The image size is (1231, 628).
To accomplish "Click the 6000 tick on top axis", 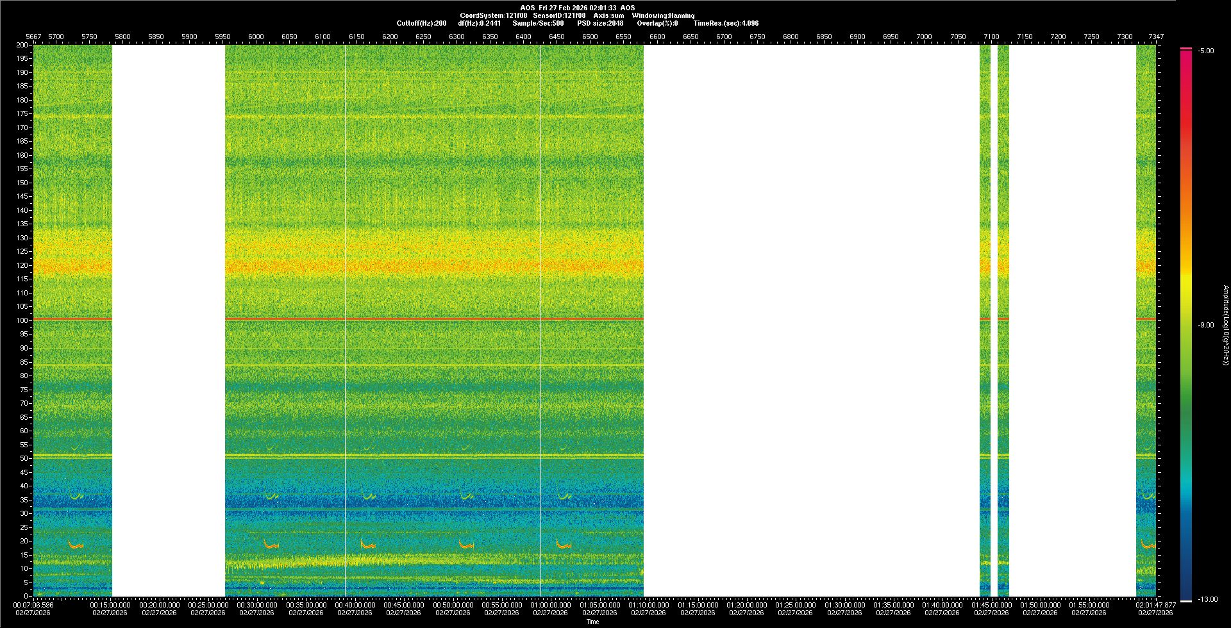I will [x=256, y=37].
